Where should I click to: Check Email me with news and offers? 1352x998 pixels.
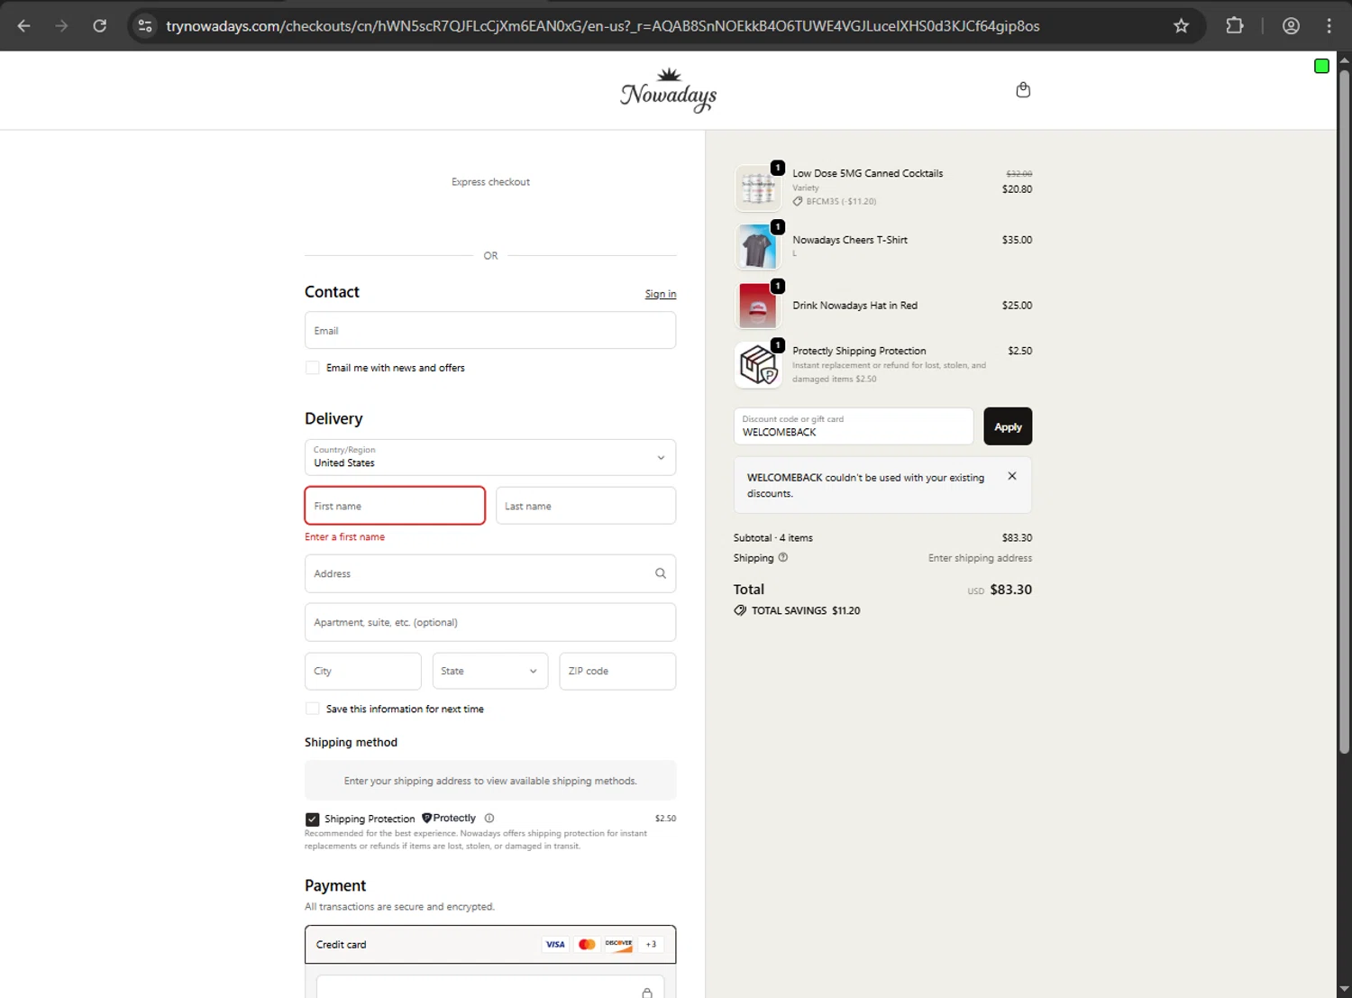(313, 368)
